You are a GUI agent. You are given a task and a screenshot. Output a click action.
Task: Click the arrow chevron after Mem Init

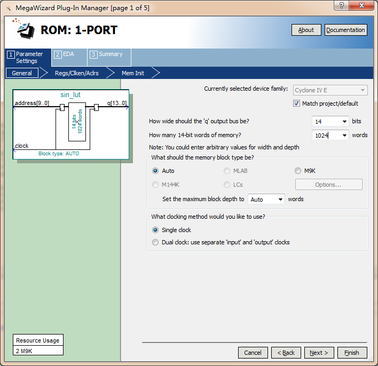pos(156,73)
